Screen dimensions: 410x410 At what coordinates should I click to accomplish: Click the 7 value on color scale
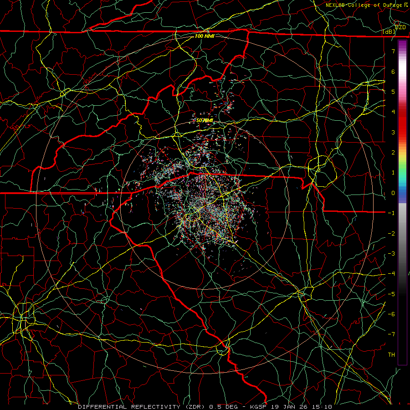coord(393,51)
